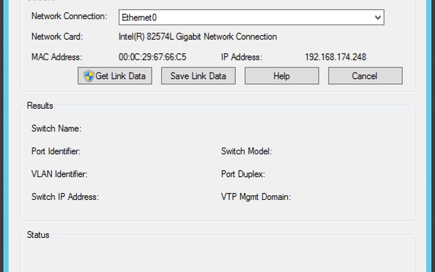Click the Port Identifier label
This screenshot has width=435, height=272.
pyautogui.click(x=55, y=151)
